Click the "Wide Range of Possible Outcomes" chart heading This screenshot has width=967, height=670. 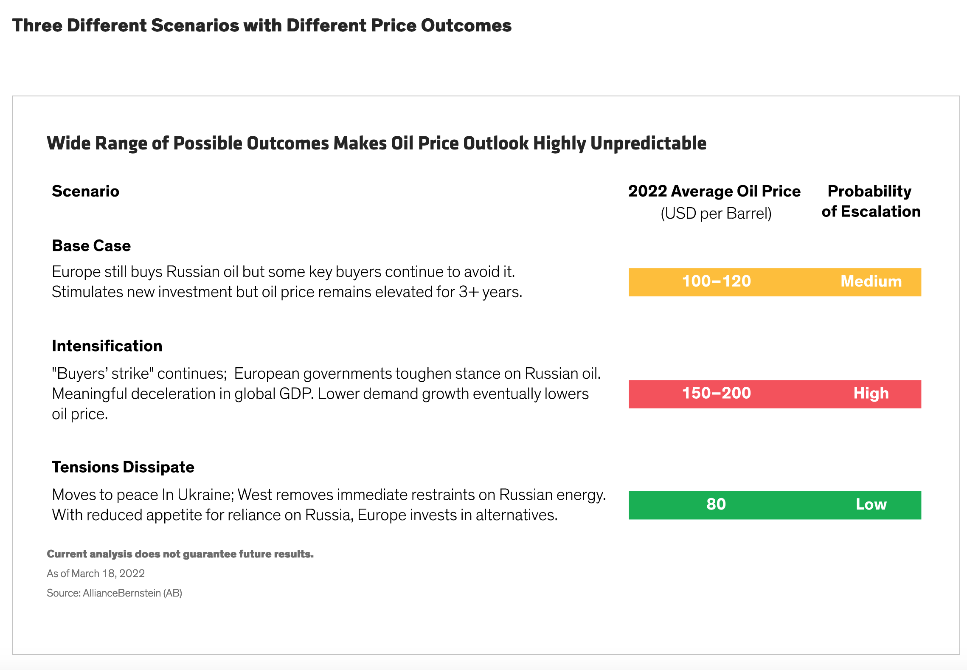click(x=376, y=144)
